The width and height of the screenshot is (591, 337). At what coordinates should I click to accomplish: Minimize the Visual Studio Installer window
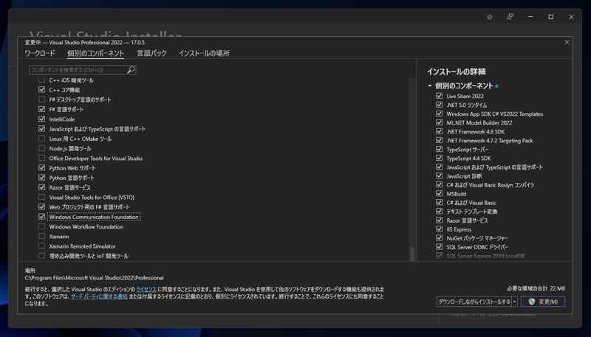(530, 17)
